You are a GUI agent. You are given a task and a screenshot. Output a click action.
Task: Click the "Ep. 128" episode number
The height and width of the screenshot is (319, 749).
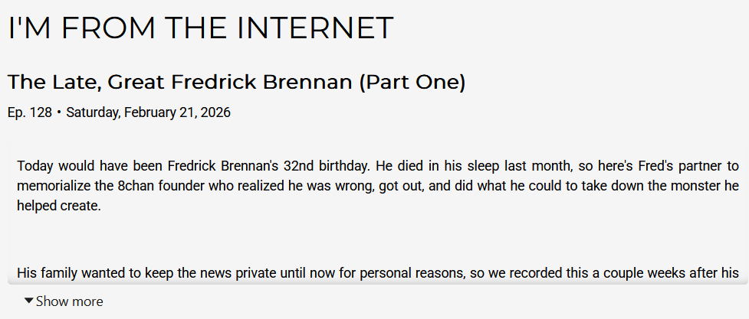[x=29, y=112]
